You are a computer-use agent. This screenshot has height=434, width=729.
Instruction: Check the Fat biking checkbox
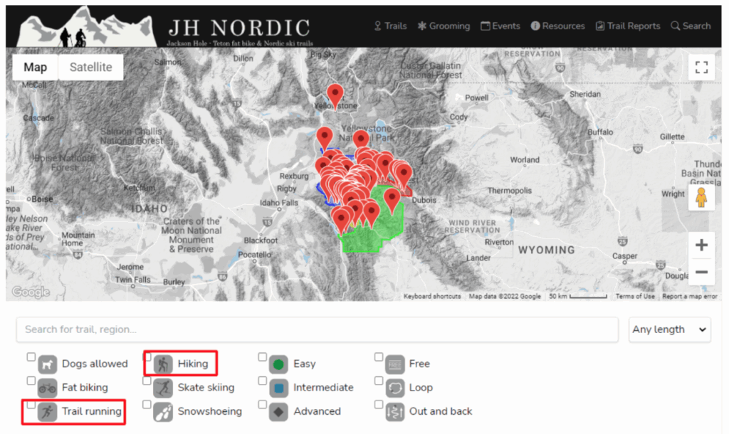pos(31,381)
